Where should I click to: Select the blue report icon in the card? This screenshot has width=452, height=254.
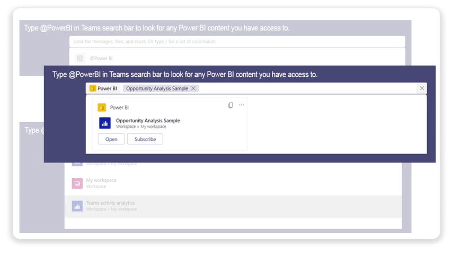click(x=105, y=123)
